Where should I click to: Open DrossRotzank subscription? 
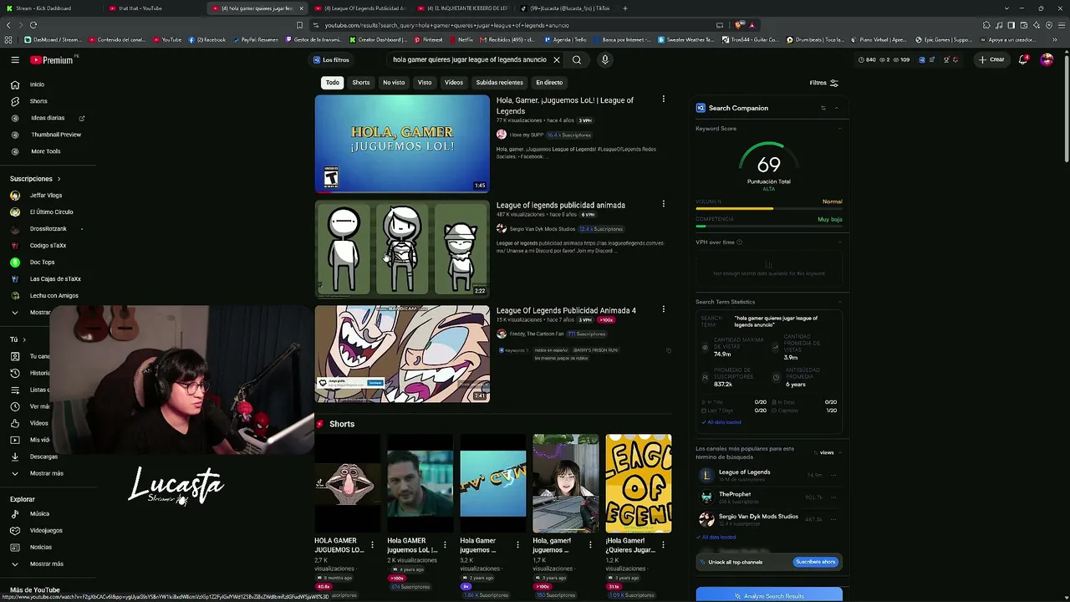(48, 229)
